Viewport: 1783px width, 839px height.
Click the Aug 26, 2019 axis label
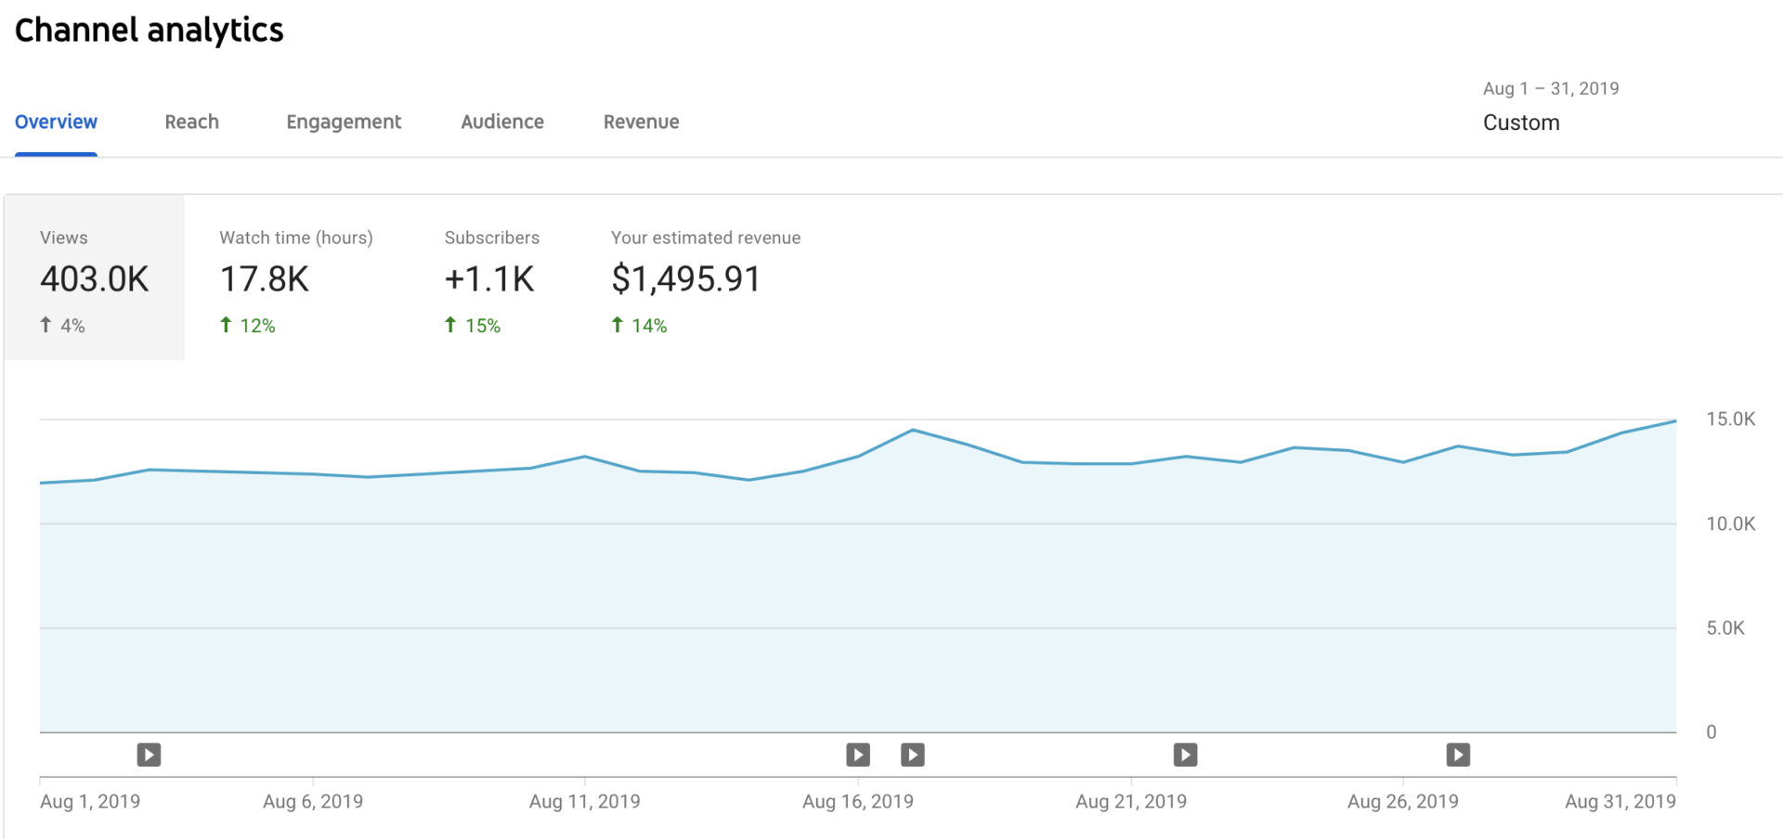coord(1403,801)
